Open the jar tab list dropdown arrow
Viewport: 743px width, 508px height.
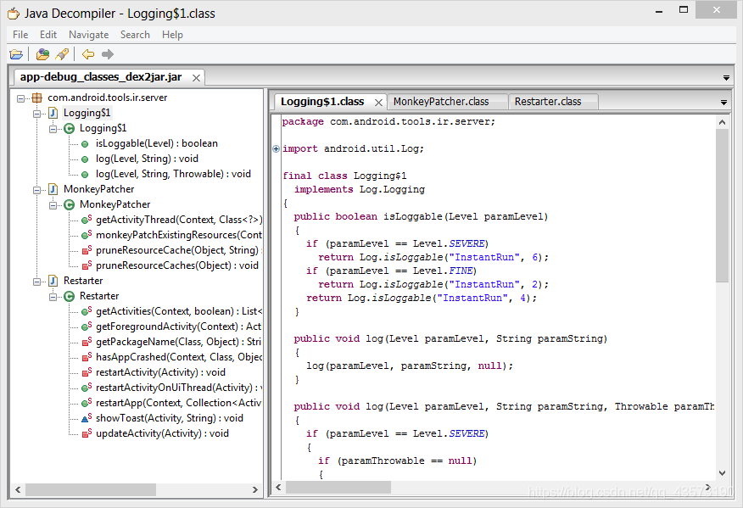[726, 78]
